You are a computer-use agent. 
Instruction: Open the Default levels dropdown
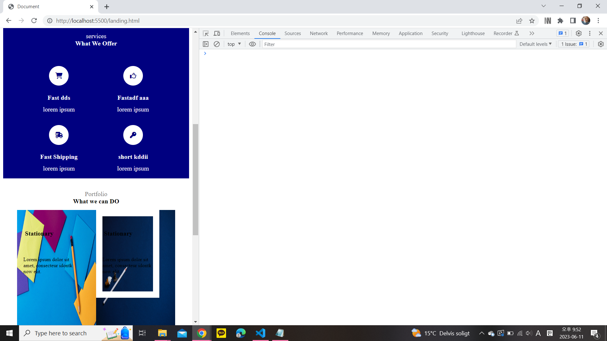(x=535, y=44)
